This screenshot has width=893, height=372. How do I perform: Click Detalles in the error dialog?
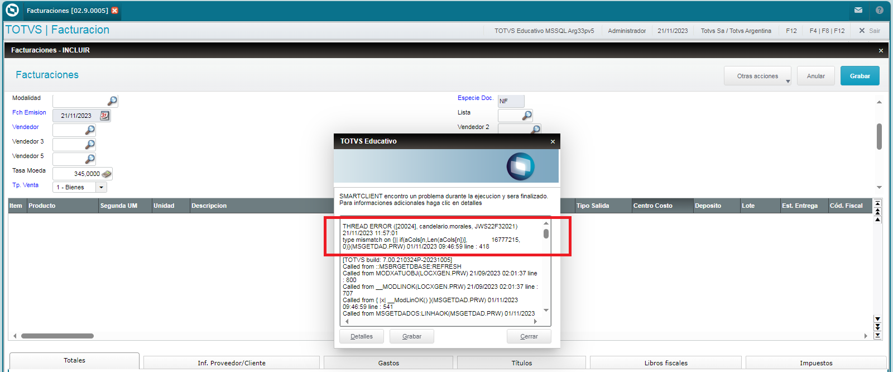[x=362, y=336]
